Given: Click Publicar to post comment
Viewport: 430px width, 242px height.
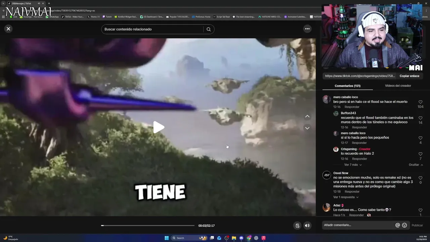Looking at the screenshot, I should 417,225.
